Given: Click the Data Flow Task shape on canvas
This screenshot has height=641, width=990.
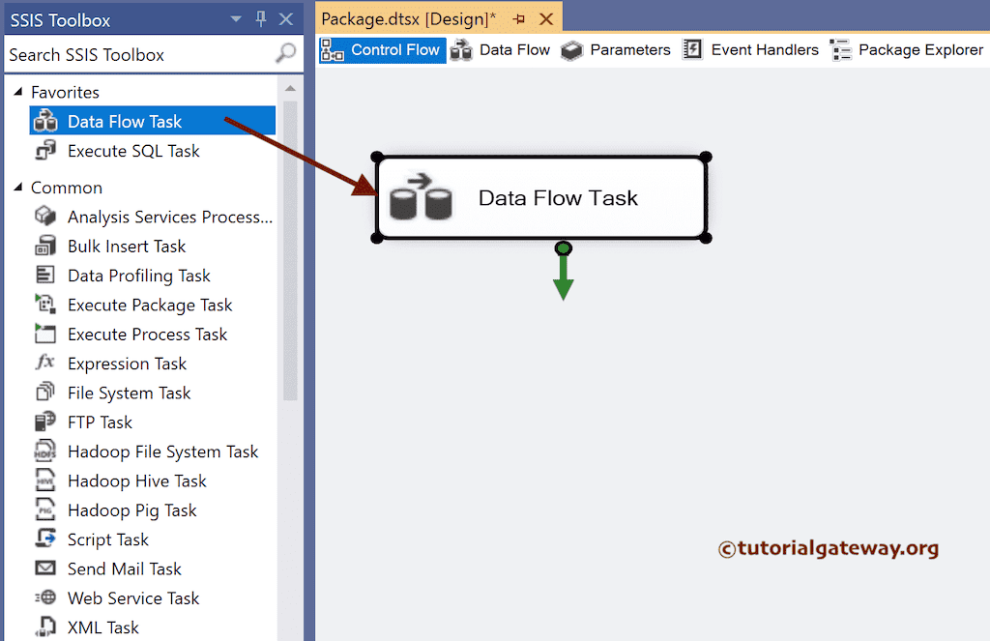Looking at the screenshot, I should click(541, 197).
